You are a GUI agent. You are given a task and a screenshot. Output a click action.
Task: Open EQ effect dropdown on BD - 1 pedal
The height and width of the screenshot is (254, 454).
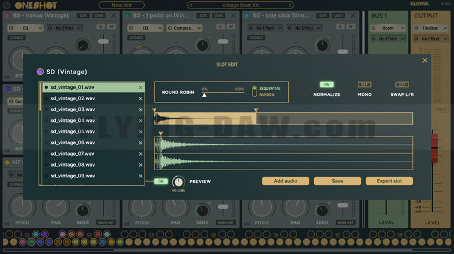coord(145,28)
